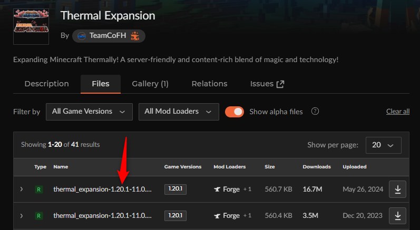Open the All Game Versions dropdown

coord(89,112)
